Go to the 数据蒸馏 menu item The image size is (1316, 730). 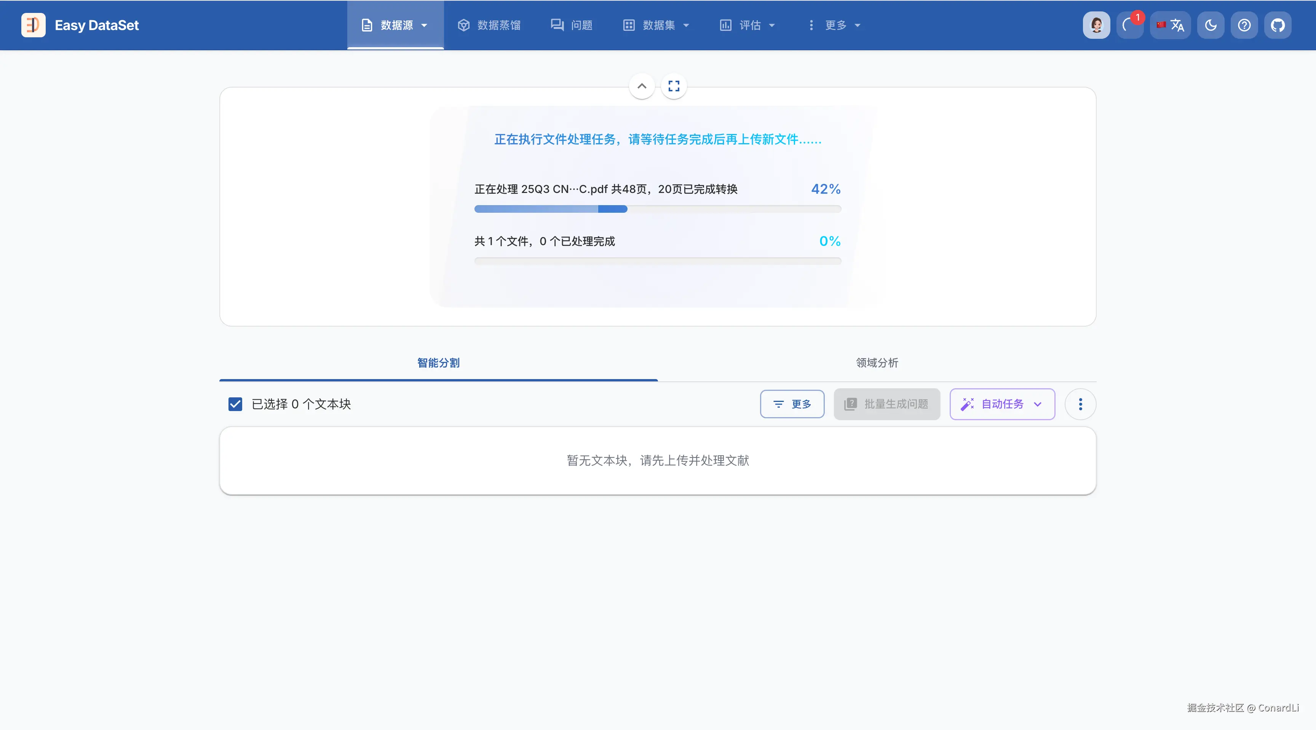click(x=489, y=25)
